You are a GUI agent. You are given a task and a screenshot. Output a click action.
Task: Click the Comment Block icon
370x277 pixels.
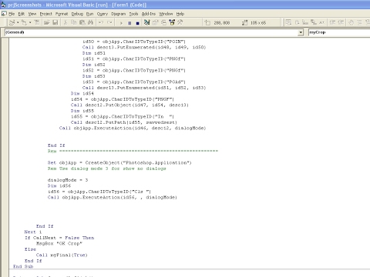(359, 22)
